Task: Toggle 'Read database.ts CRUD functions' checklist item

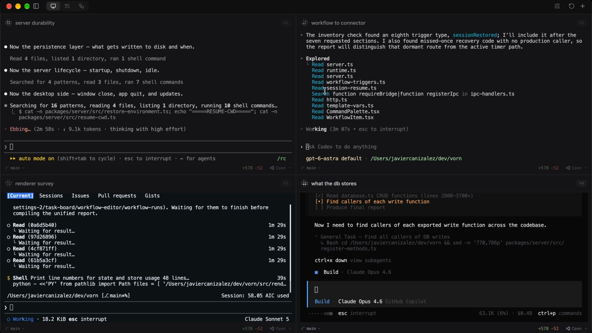Action: (x=394, y=196)
